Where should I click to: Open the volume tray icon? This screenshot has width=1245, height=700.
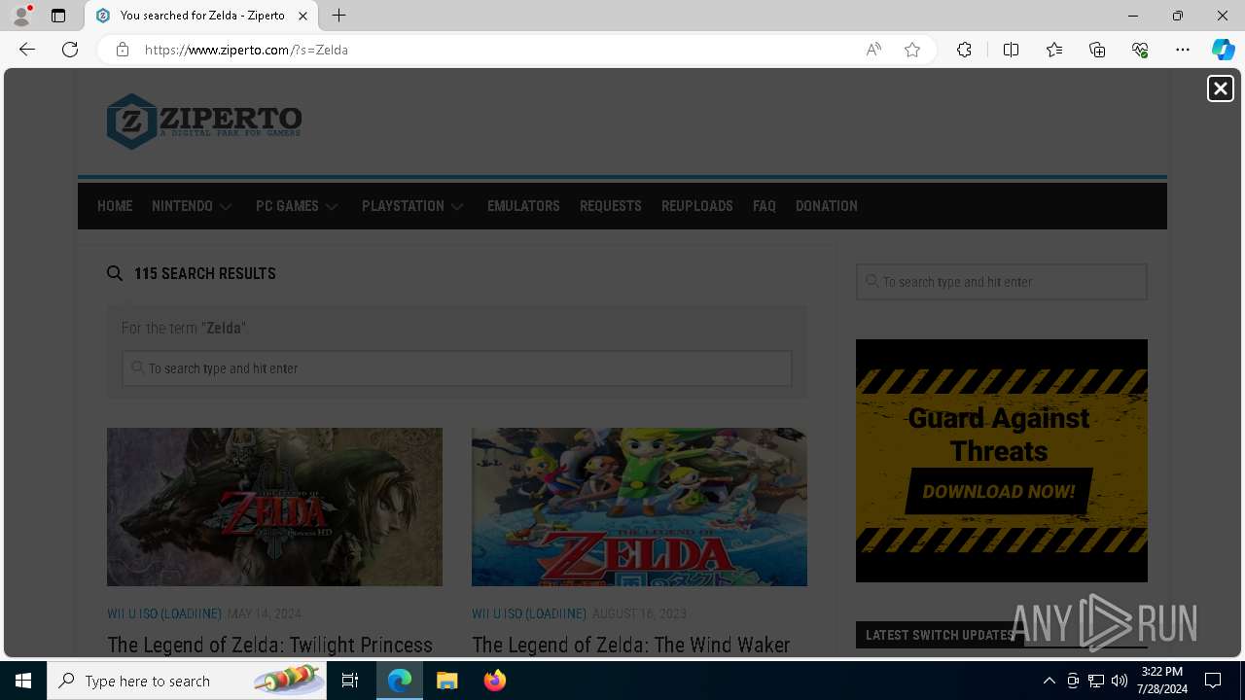click(x=1120, y=681)
